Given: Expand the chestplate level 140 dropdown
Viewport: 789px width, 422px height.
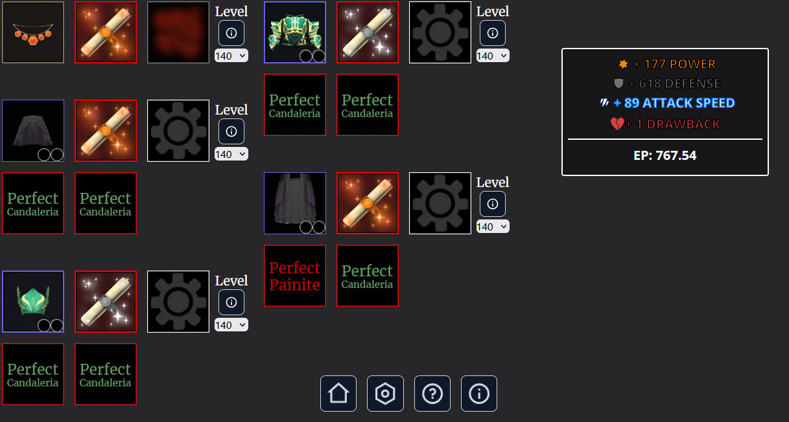Looking at the screenshot, I should click(x=493, y=56).
